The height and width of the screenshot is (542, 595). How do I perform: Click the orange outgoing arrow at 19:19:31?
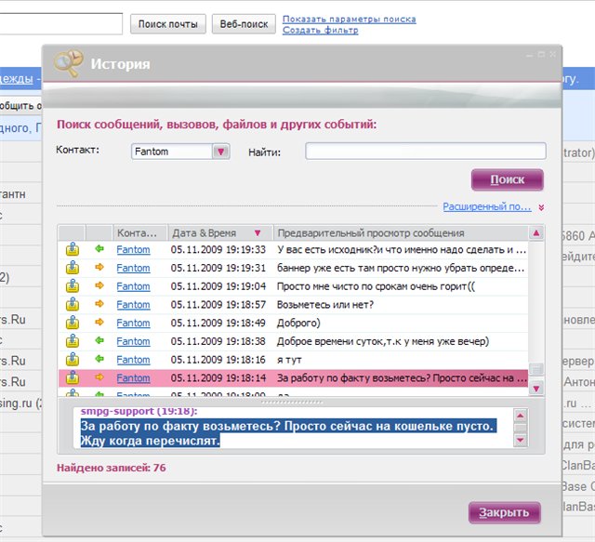(99, 268)
